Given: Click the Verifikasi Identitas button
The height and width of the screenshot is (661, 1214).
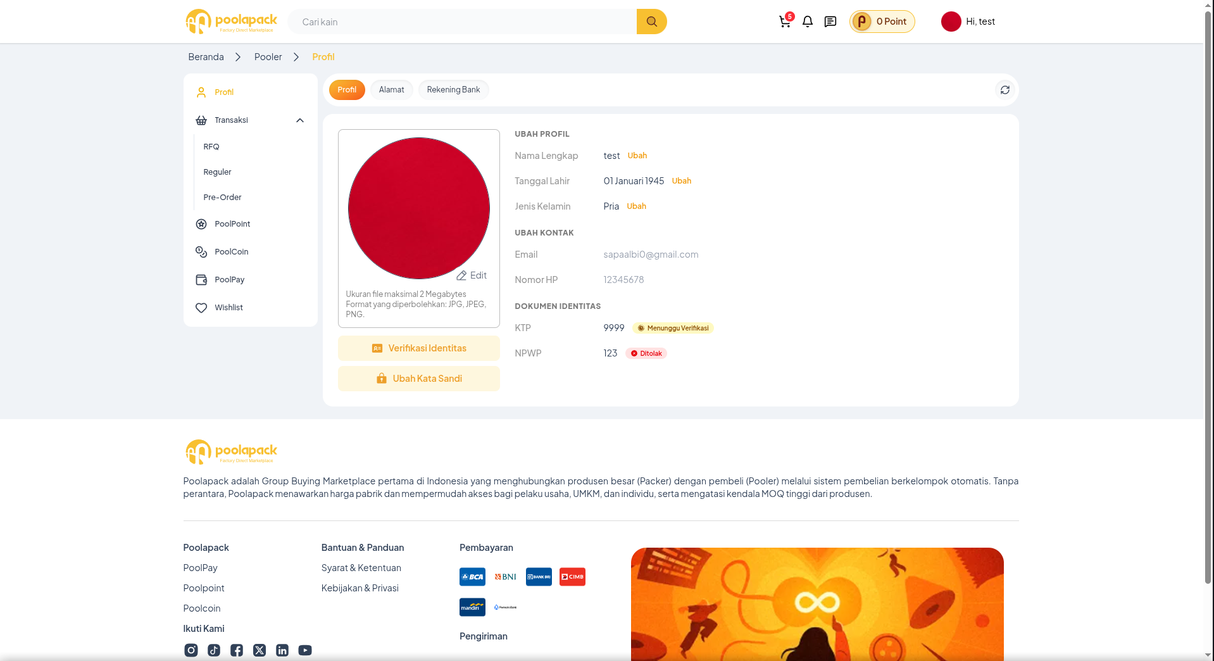Looking at the screenshot, I should coord(419,348).
